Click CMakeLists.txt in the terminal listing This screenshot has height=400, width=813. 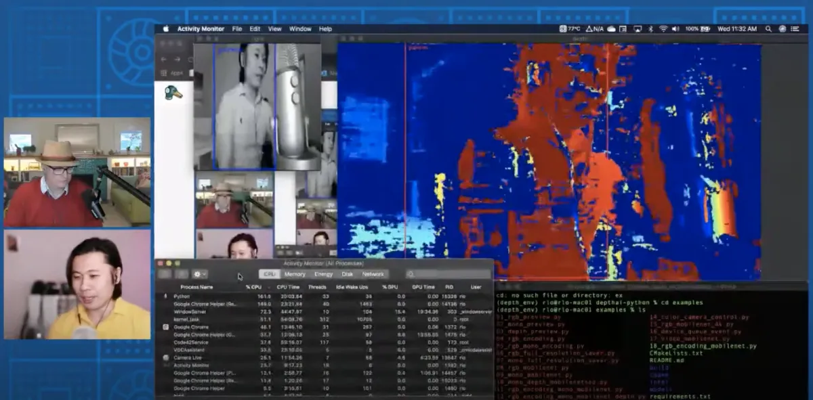click(676, 353)
